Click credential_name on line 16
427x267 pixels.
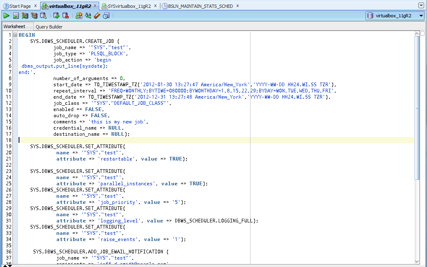click(75, 128)
